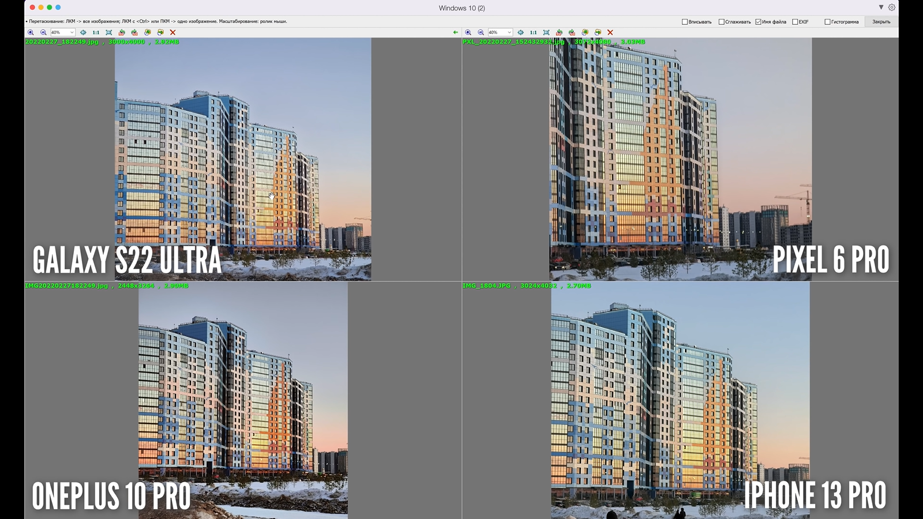923x519 pixels.
Task: Rotate left panel image counterclockwise
Action: (122, 32)
